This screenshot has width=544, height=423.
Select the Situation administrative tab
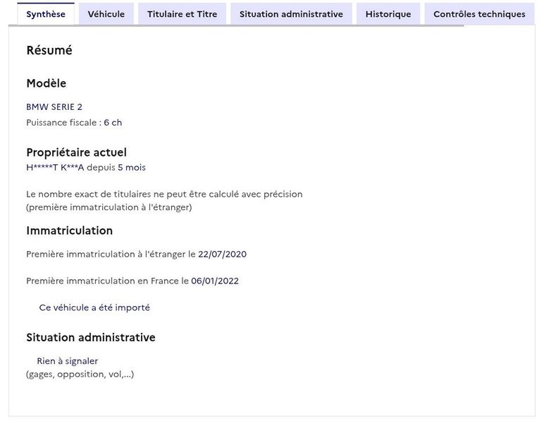point(291,14)
